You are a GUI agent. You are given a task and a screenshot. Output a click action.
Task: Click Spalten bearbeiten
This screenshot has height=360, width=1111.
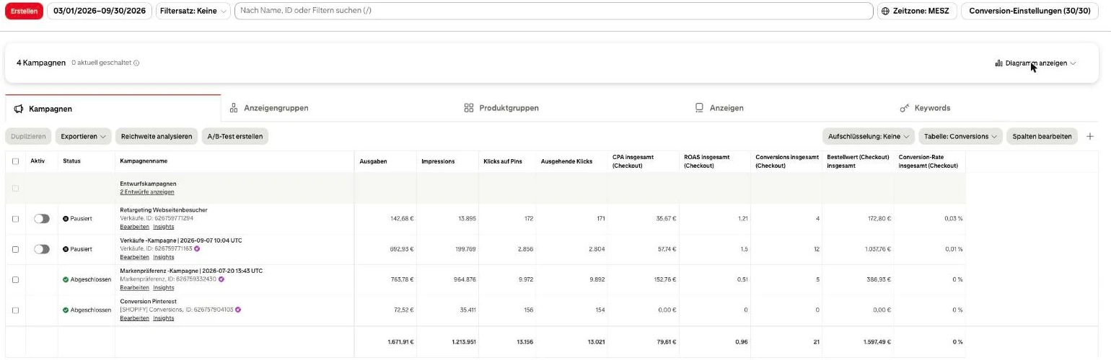pyautogui.click(x=1042, y=136)
